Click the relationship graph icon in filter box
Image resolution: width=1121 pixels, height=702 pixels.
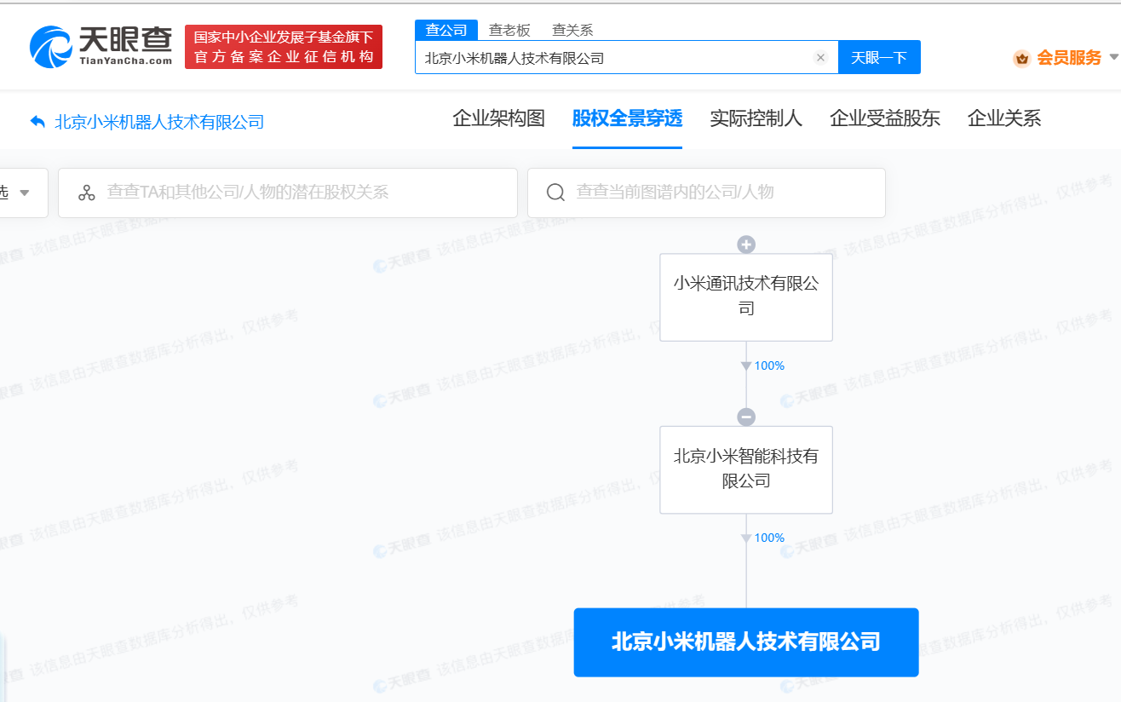(86, 193)
